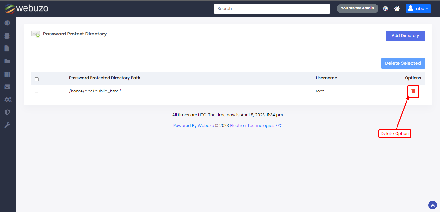Click the WordPress icon in top bar
This screenshot has width=440, height=212.
coord(386,9)
